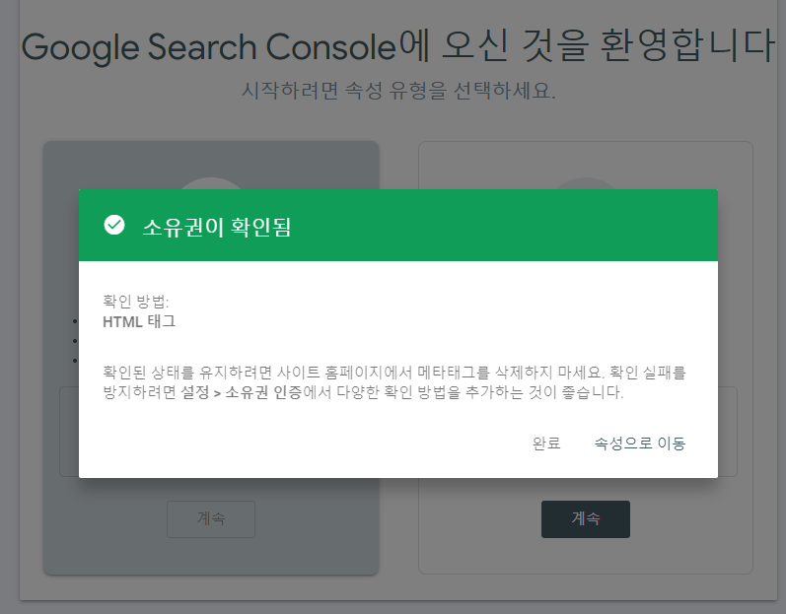Click the bold 설정 > 소유권 인증 text
The image size is (786, 614).
pyautogui.click(x=241, y=392)
